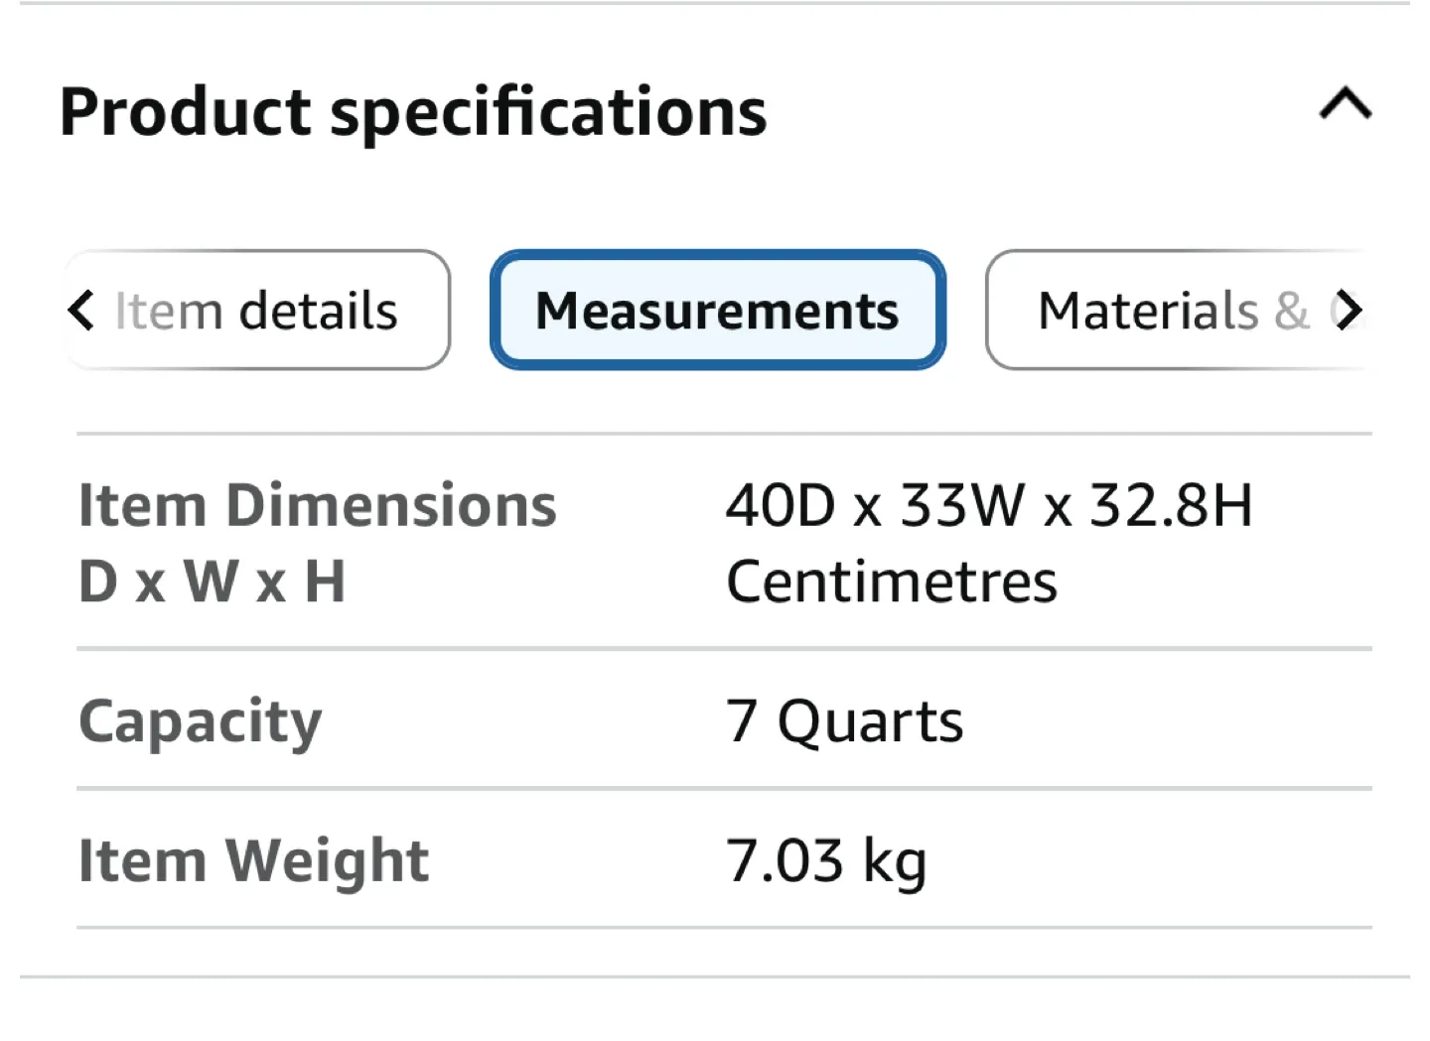Click the 7 Quarts capacity value
Screen dimensions: 1430x1041
844,721
